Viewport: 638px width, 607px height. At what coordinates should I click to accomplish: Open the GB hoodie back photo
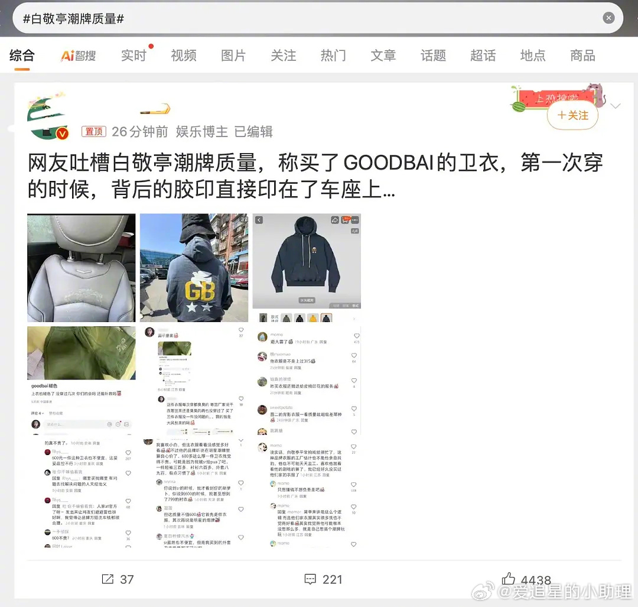click(194, 268)
